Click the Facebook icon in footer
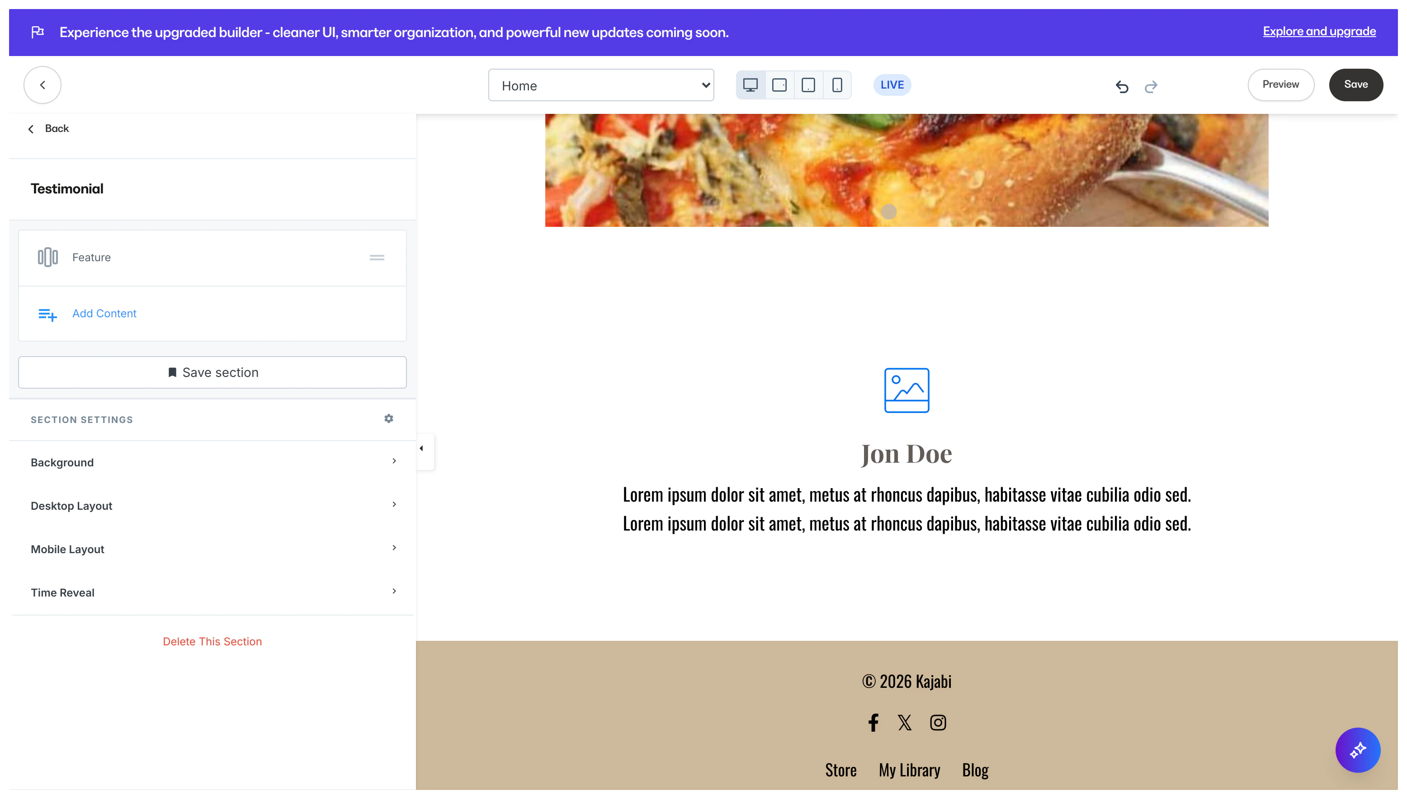The height and width of the screenshot is (799, 1407). [873, 722]
